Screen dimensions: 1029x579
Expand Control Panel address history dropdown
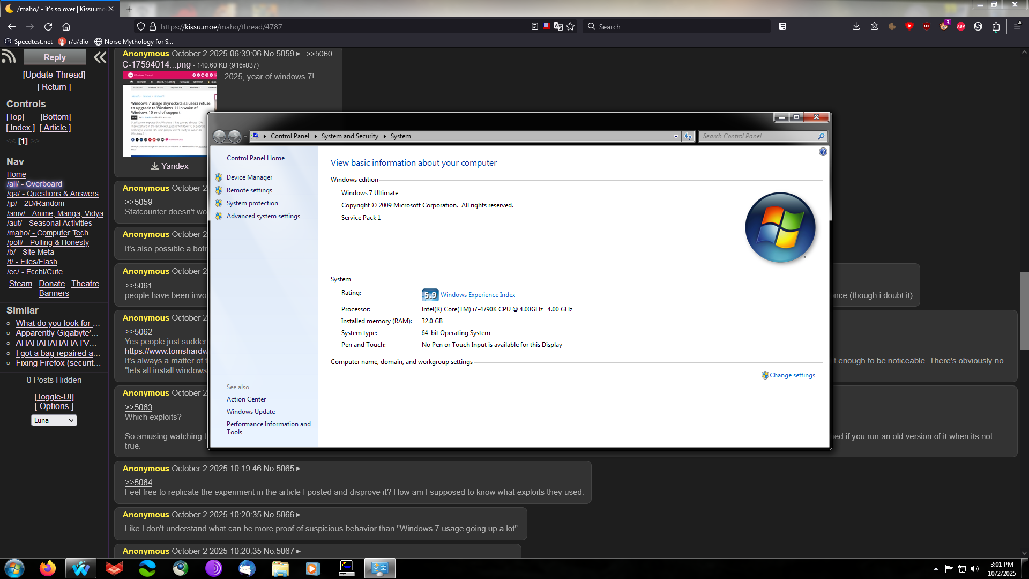coord(676,136)
